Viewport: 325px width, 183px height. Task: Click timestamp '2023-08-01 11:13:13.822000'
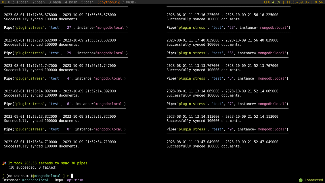(x=30, y=117)
